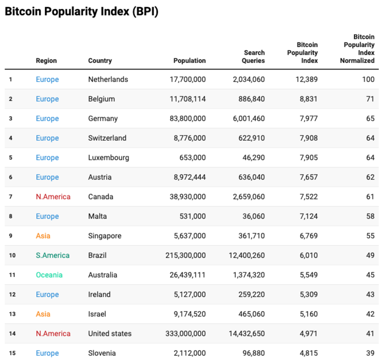This screenshot has height=362, width=383.
Task: Select the normalized score 100 for Netherlands
Action: (x=368, y=80)
